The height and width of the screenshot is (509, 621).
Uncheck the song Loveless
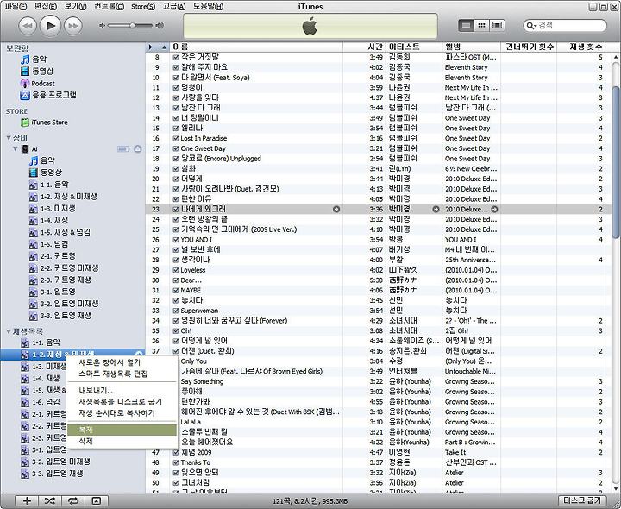point(176,270)
